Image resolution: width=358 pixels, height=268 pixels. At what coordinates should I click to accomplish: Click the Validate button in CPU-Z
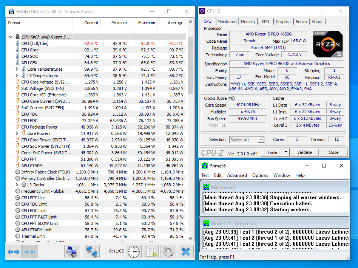[304, 152]
